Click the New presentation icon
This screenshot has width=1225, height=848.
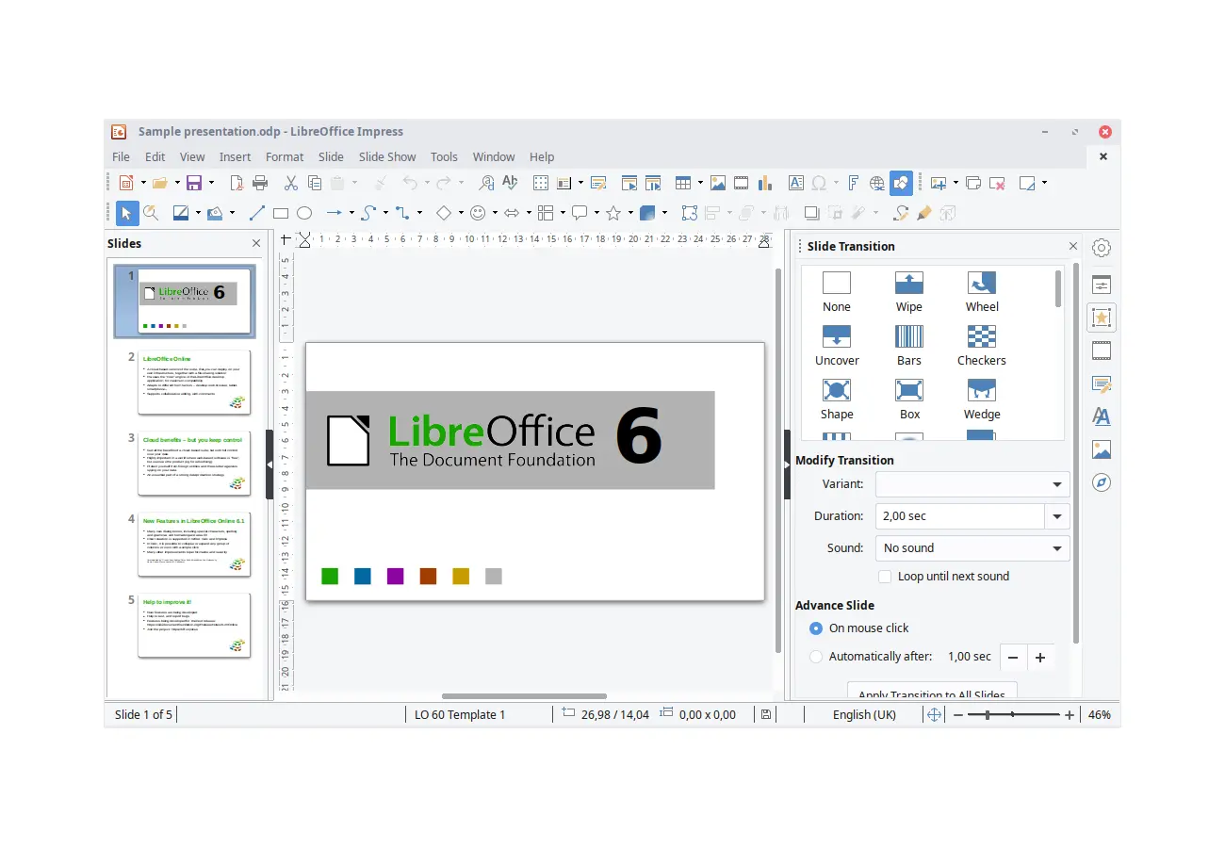click(125, 183)
